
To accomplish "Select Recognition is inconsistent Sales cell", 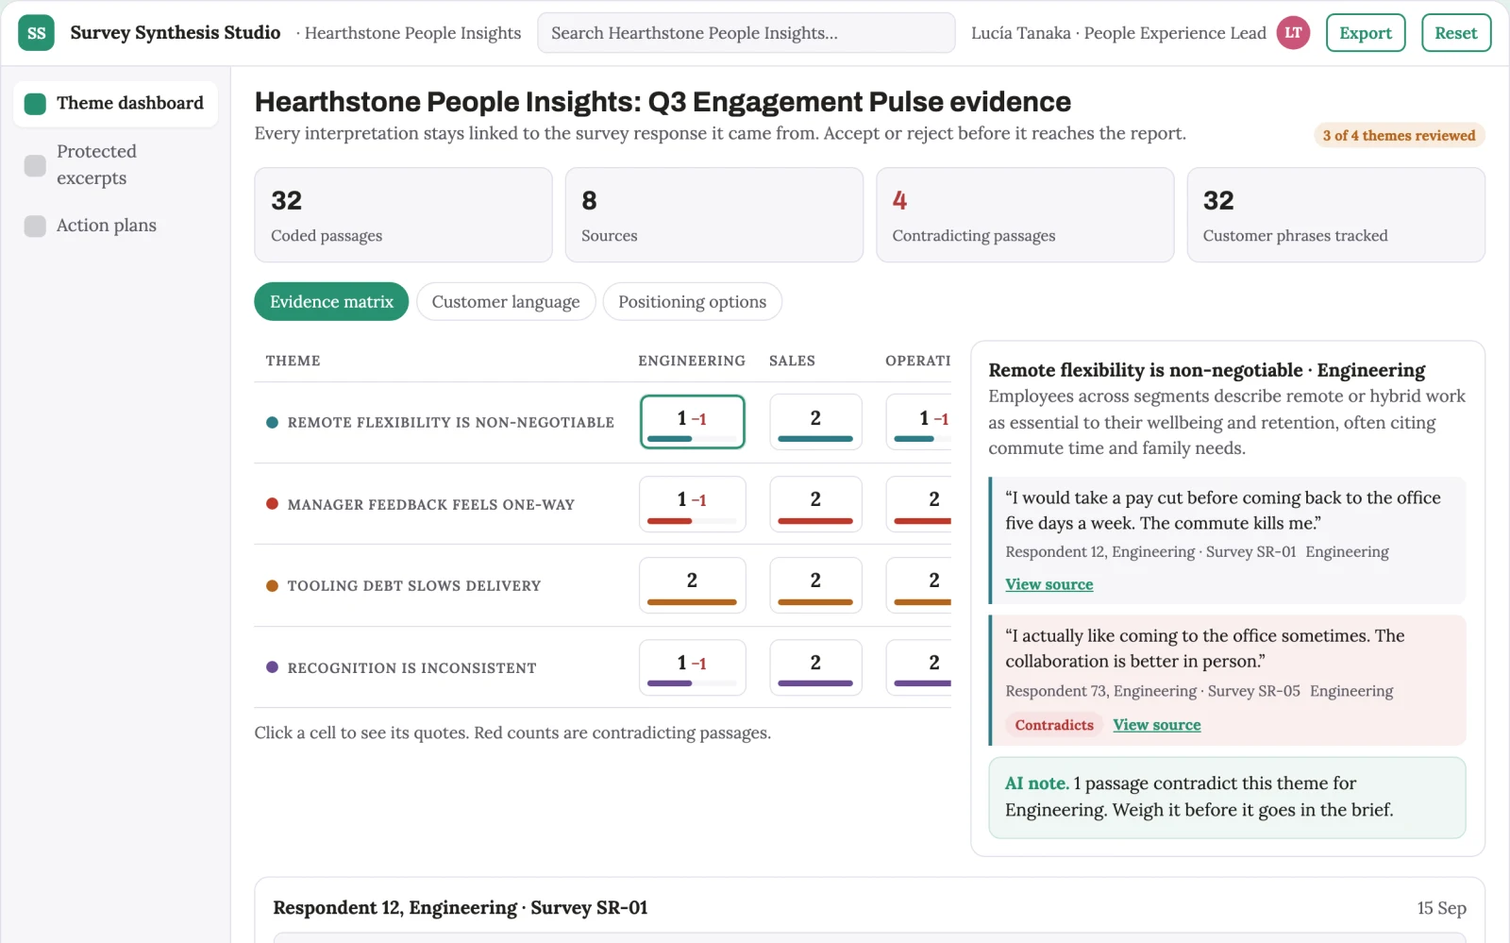I will coord(815,667).
